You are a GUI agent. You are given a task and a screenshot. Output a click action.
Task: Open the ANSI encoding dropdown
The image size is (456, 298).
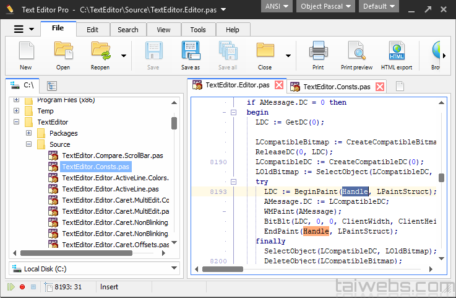[x=277, y=7]
